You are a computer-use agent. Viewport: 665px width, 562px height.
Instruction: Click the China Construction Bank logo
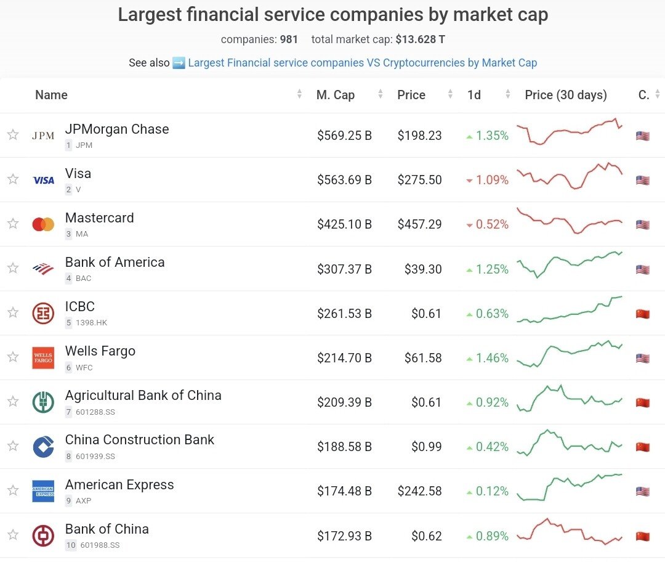click(43, 447)
